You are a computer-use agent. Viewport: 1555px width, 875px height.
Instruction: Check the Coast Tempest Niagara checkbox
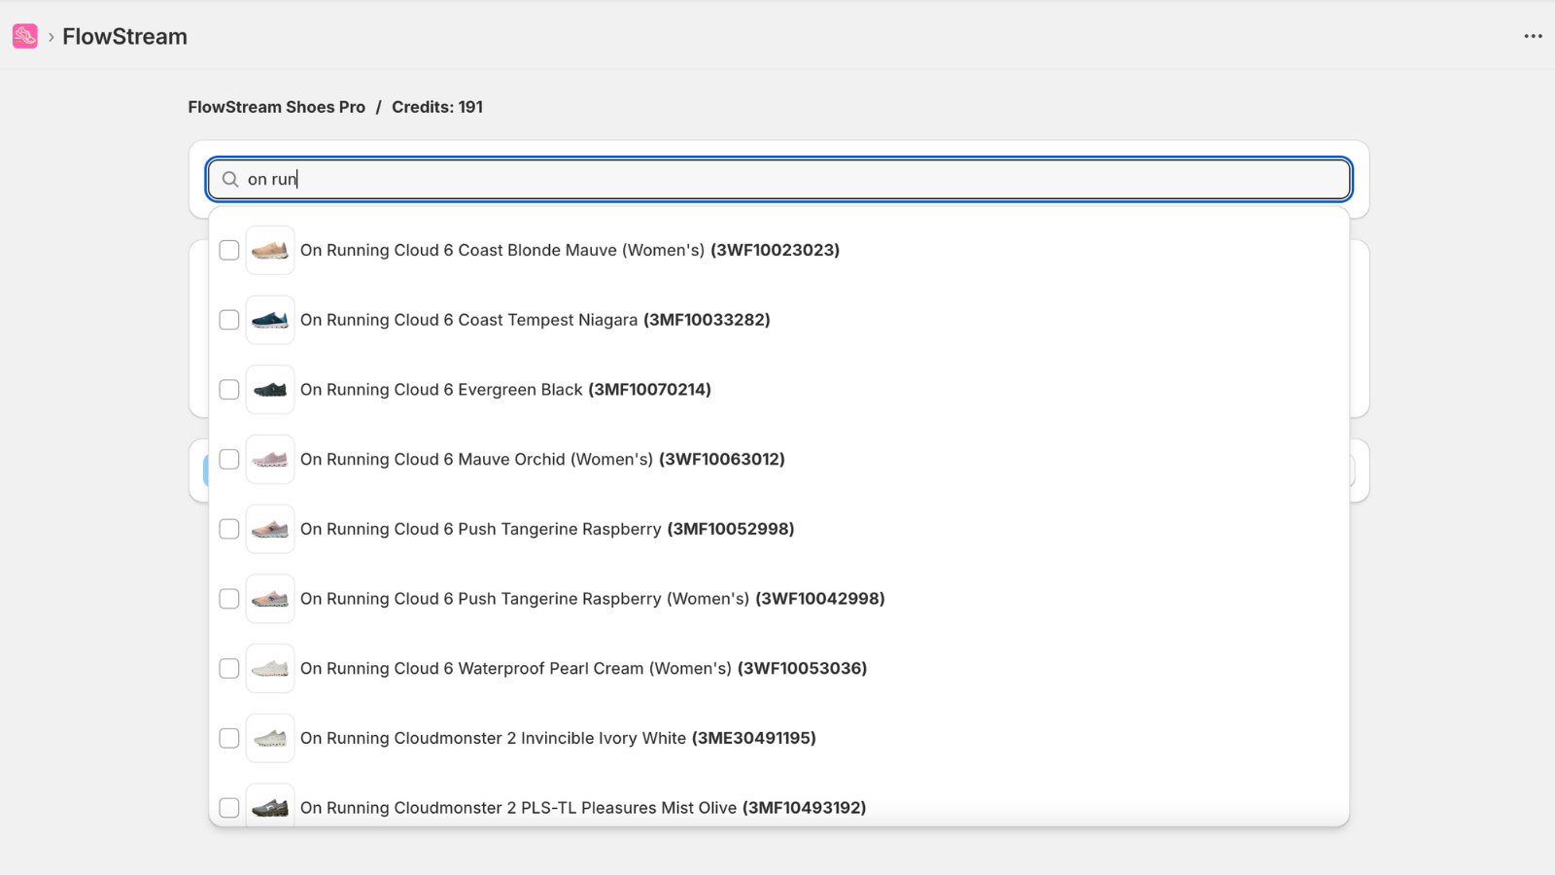click(229, 320)
